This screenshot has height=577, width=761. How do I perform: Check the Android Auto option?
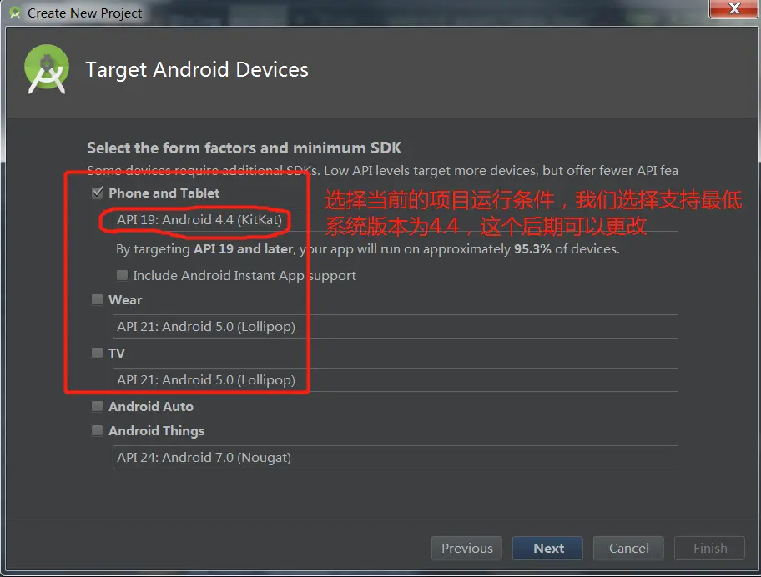click(98, 406)
